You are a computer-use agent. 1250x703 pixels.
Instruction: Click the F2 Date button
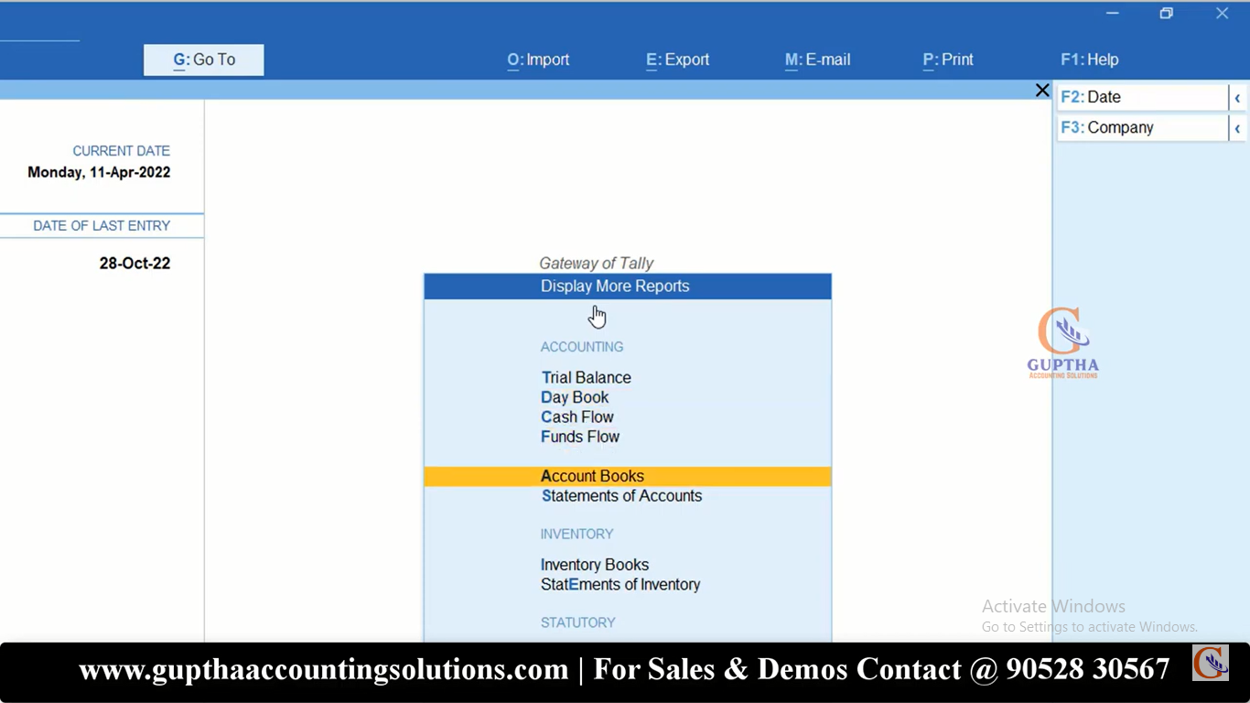(1142, 97)
